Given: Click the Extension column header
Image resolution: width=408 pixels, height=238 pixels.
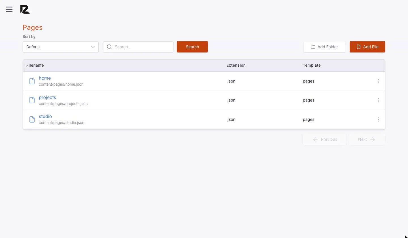Looking at the screenshot, I should pos(236,65).
